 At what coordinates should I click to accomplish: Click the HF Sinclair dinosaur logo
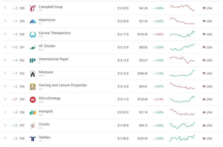pyautogui.click(x=33, y=48)
